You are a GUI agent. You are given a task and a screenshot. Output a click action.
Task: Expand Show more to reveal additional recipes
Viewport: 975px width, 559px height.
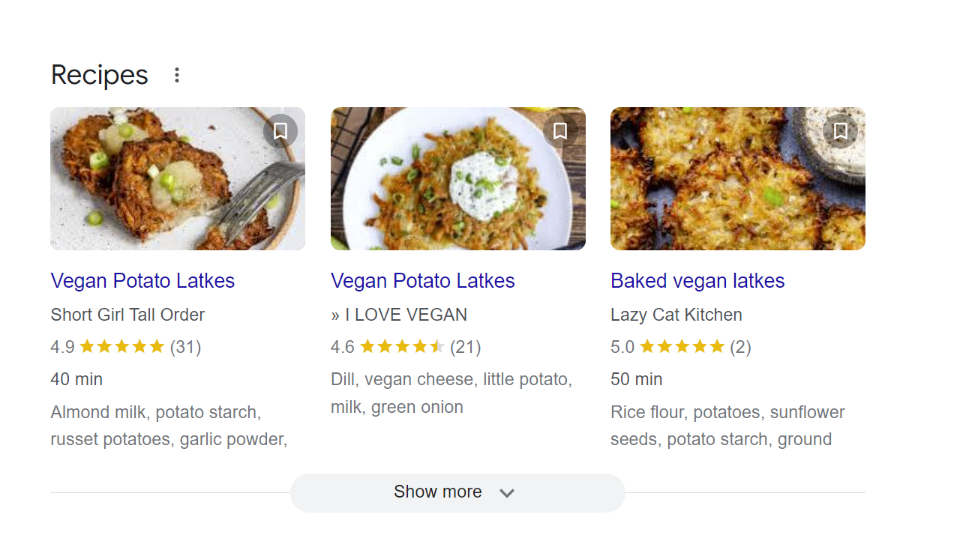(x=457, y=492)
